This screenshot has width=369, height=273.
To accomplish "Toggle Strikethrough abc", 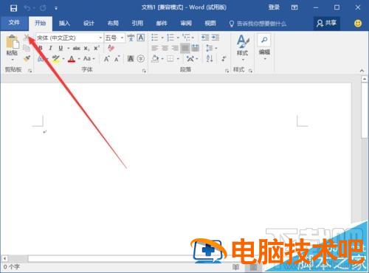I will point(77,48).
